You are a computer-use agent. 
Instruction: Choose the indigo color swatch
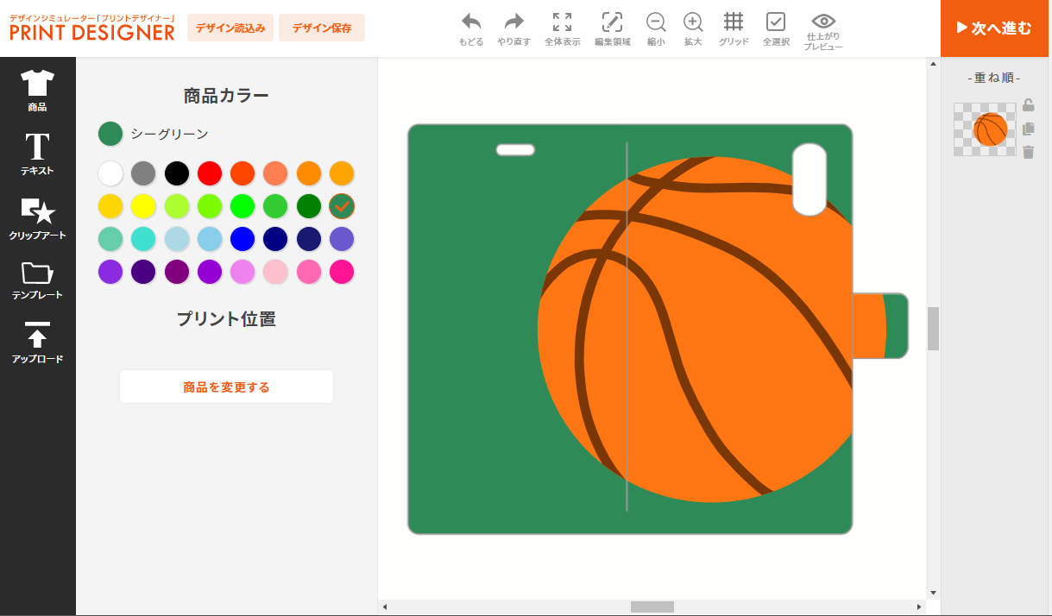coord(143,272)
